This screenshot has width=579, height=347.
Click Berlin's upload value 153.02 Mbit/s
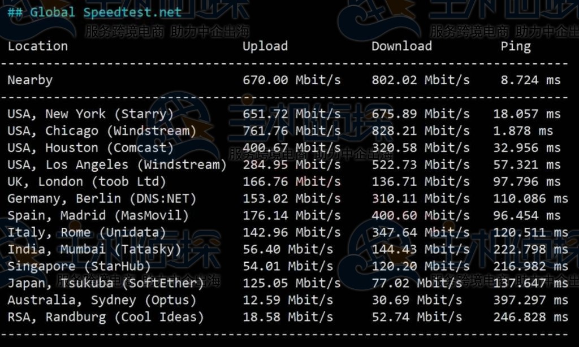(292, 199)
